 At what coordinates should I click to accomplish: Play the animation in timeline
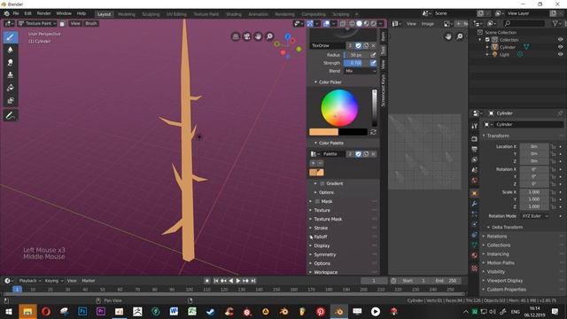tap(238, 281)
